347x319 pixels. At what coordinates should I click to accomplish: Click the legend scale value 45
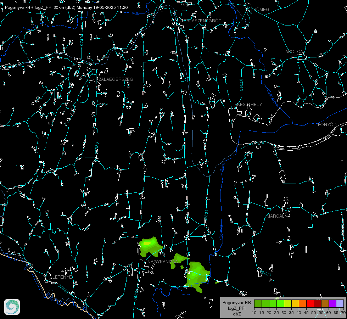[x=306, y=313]
